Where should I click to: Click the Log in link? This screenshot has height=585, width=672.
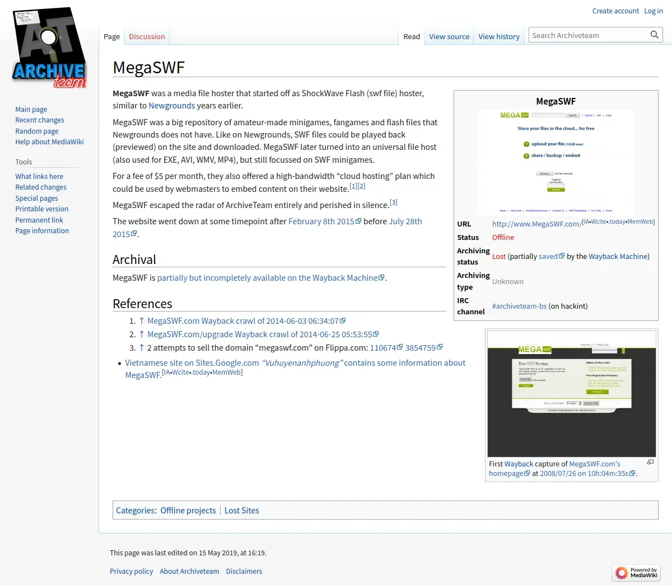click(x=653, y=11)
